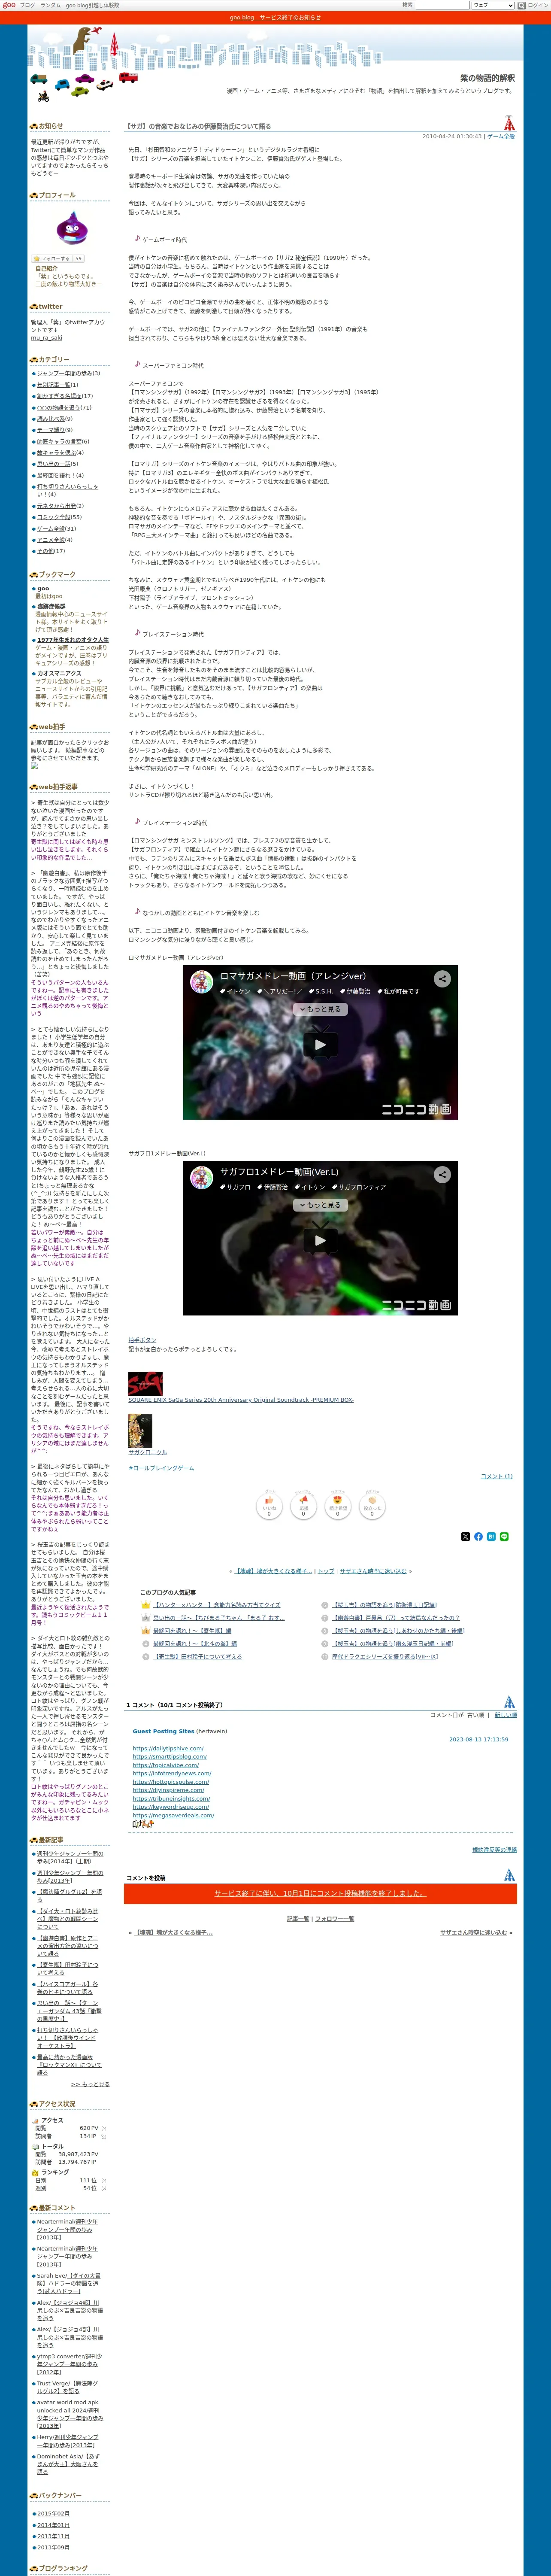Share the post on LINE
551x2576 pixels.
click(x=504, y=1536)
